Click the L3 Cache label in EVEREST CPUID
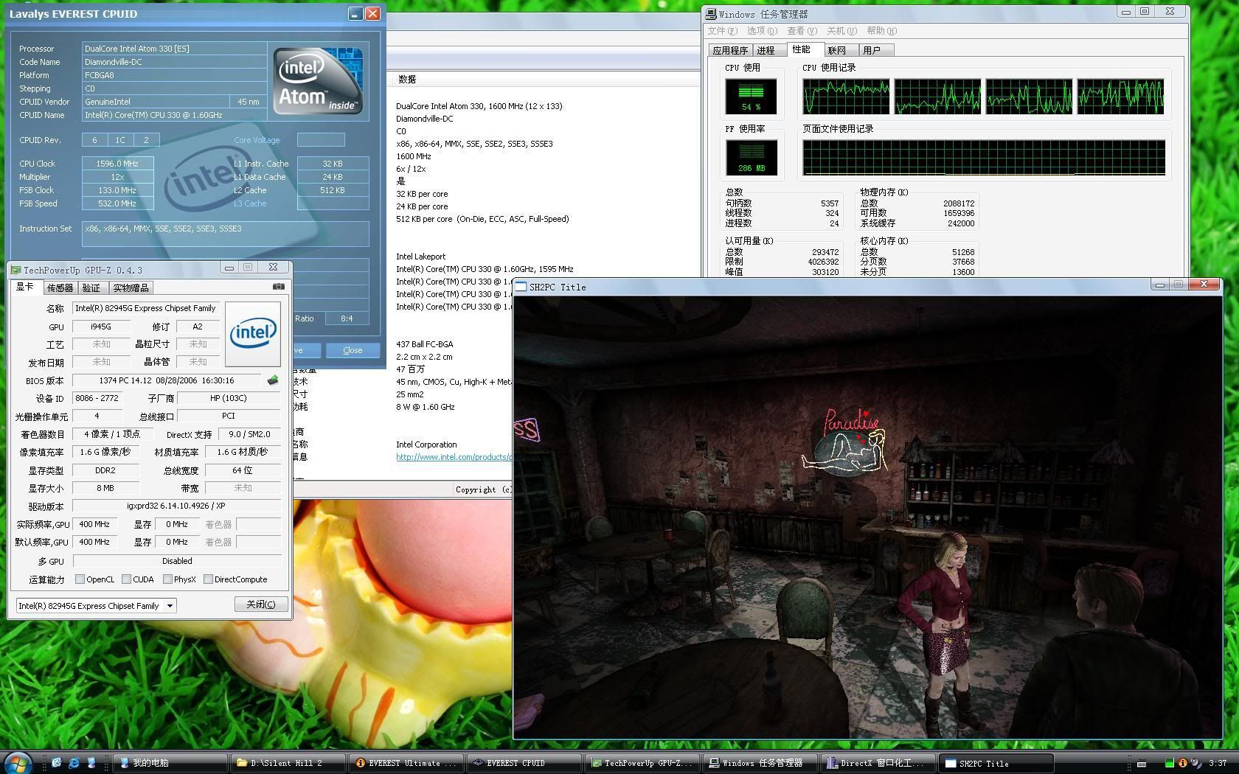1239x774 pixels. coord(250,203)
